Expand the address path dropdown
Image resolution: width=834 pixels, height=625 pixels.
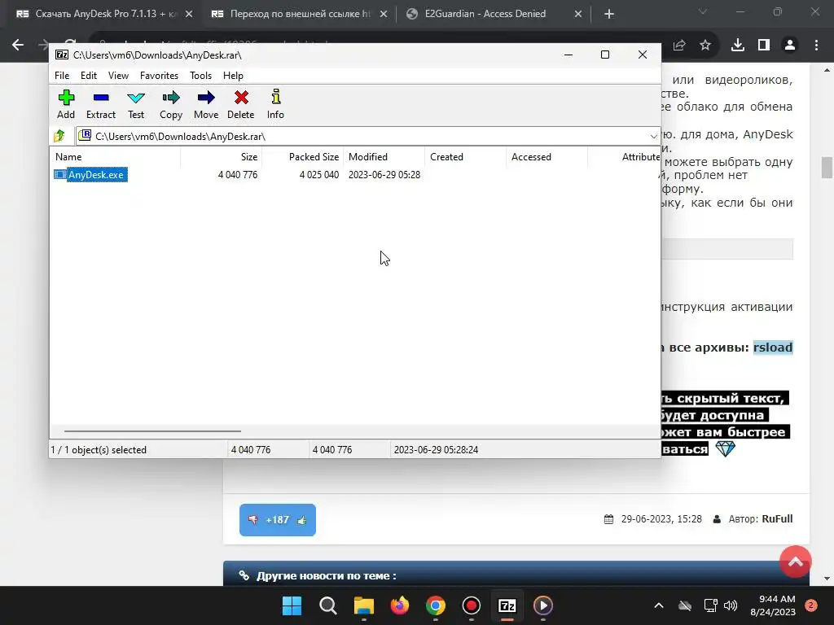[653, 137]
